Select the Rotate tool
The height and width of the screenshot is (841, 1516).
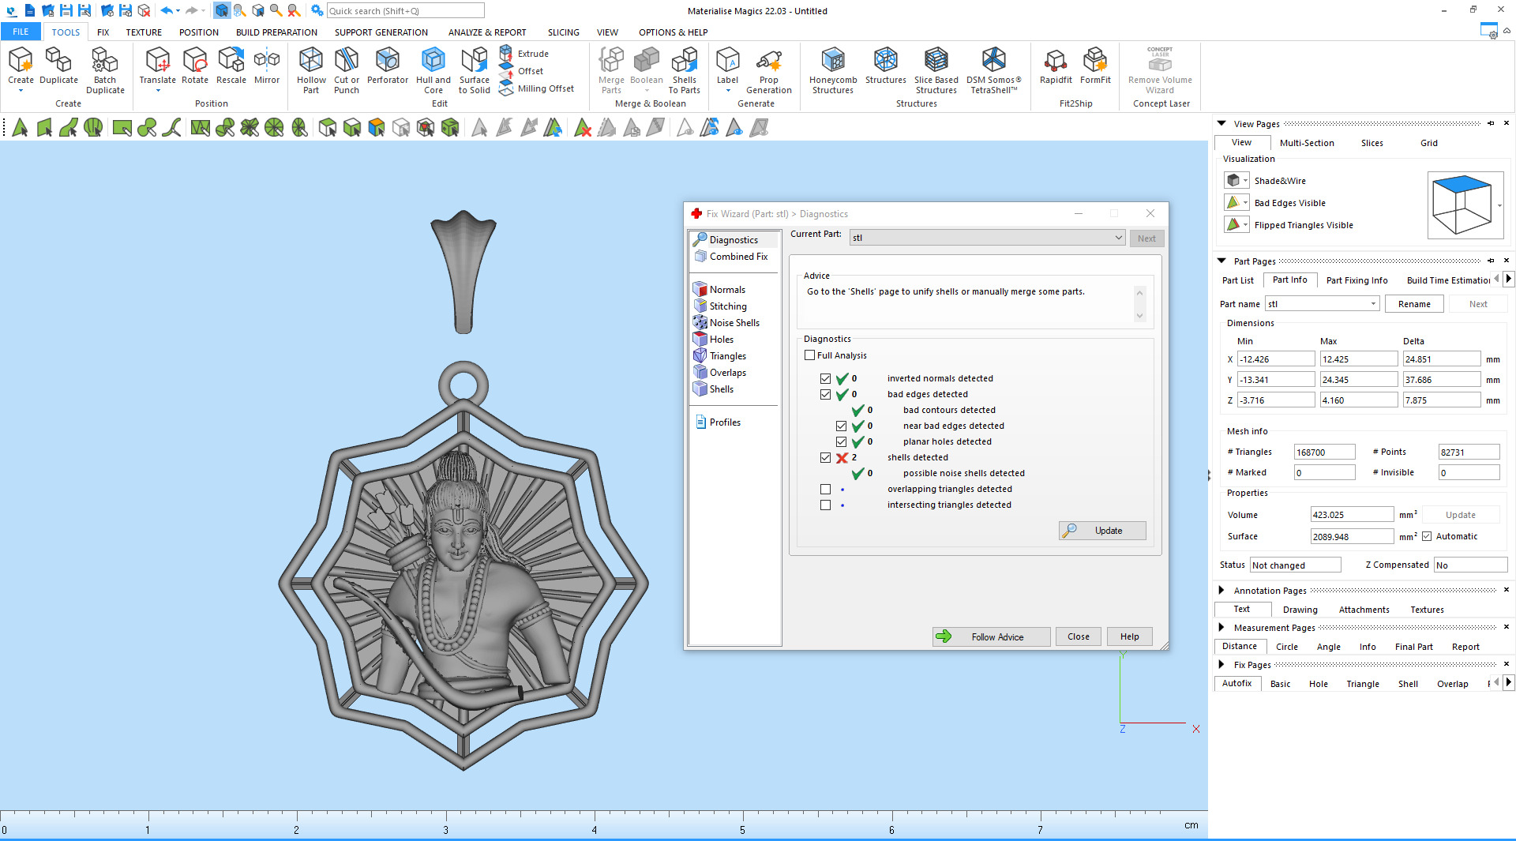(195, 66)
